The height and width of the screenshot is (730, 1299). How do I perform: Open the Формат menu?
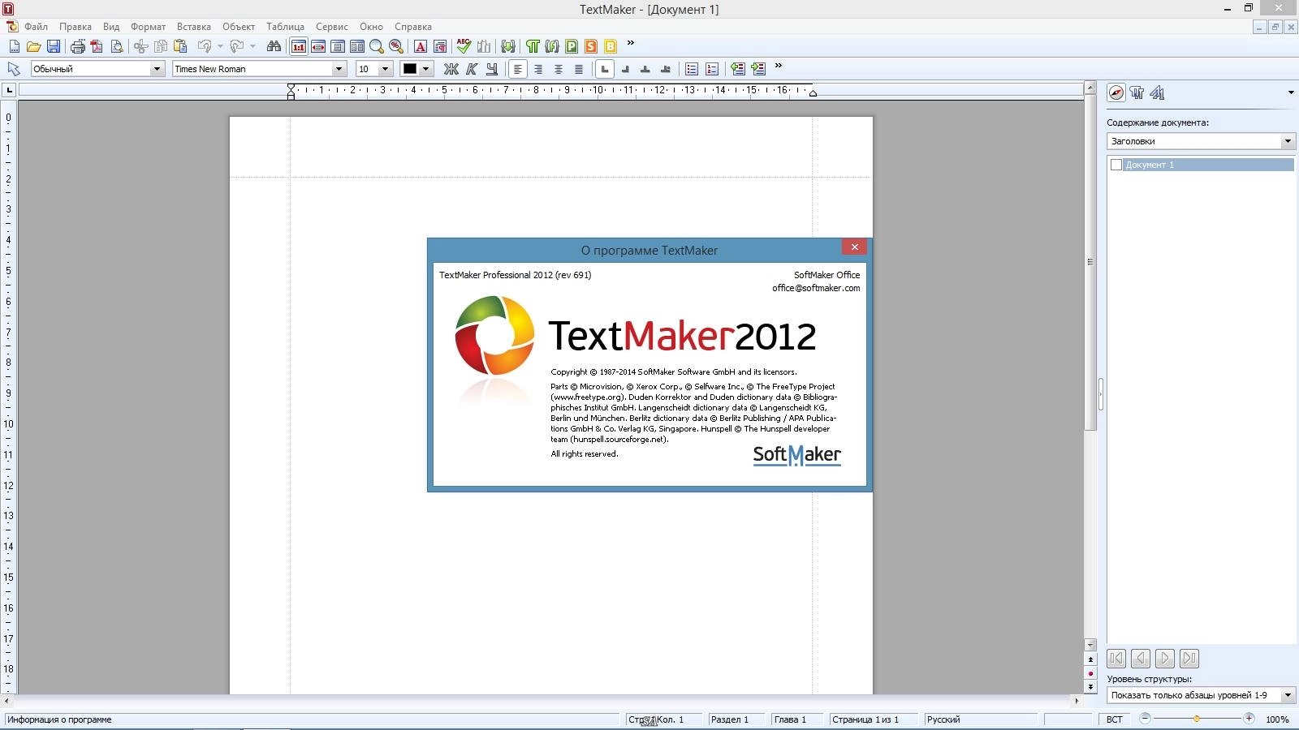tap(148, 27)
